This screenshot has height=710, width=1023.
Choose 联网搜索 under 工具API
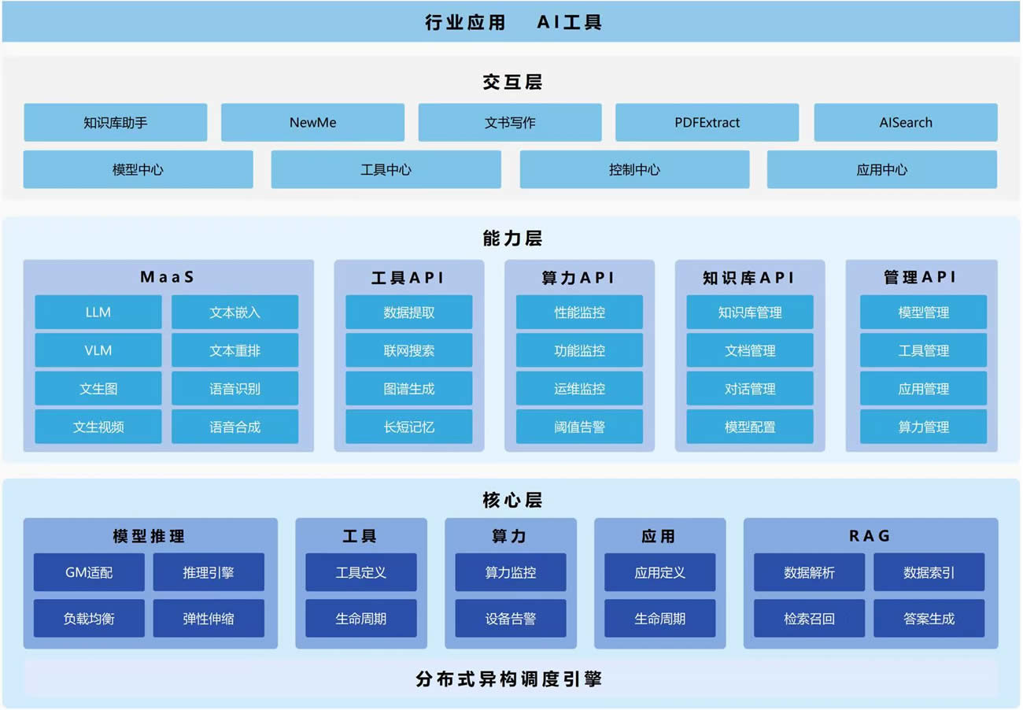pyautogui.click(x=408, y=351)
